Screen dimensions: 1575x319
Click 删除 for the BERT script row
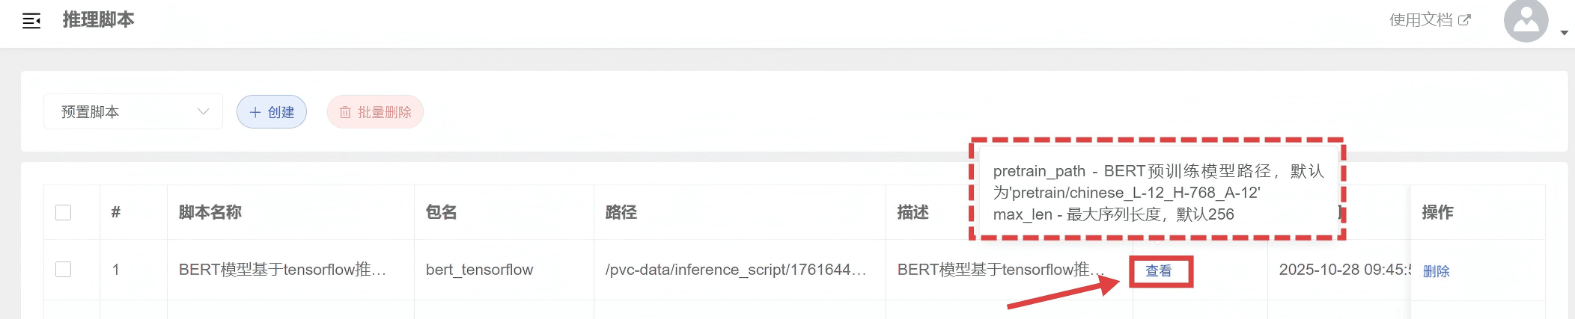(1436, 271)
